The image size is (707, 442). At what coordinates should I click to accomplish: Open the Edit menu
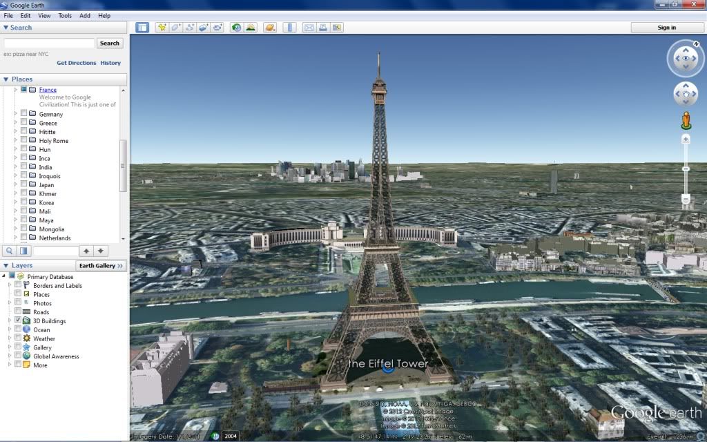coord(26,15)
